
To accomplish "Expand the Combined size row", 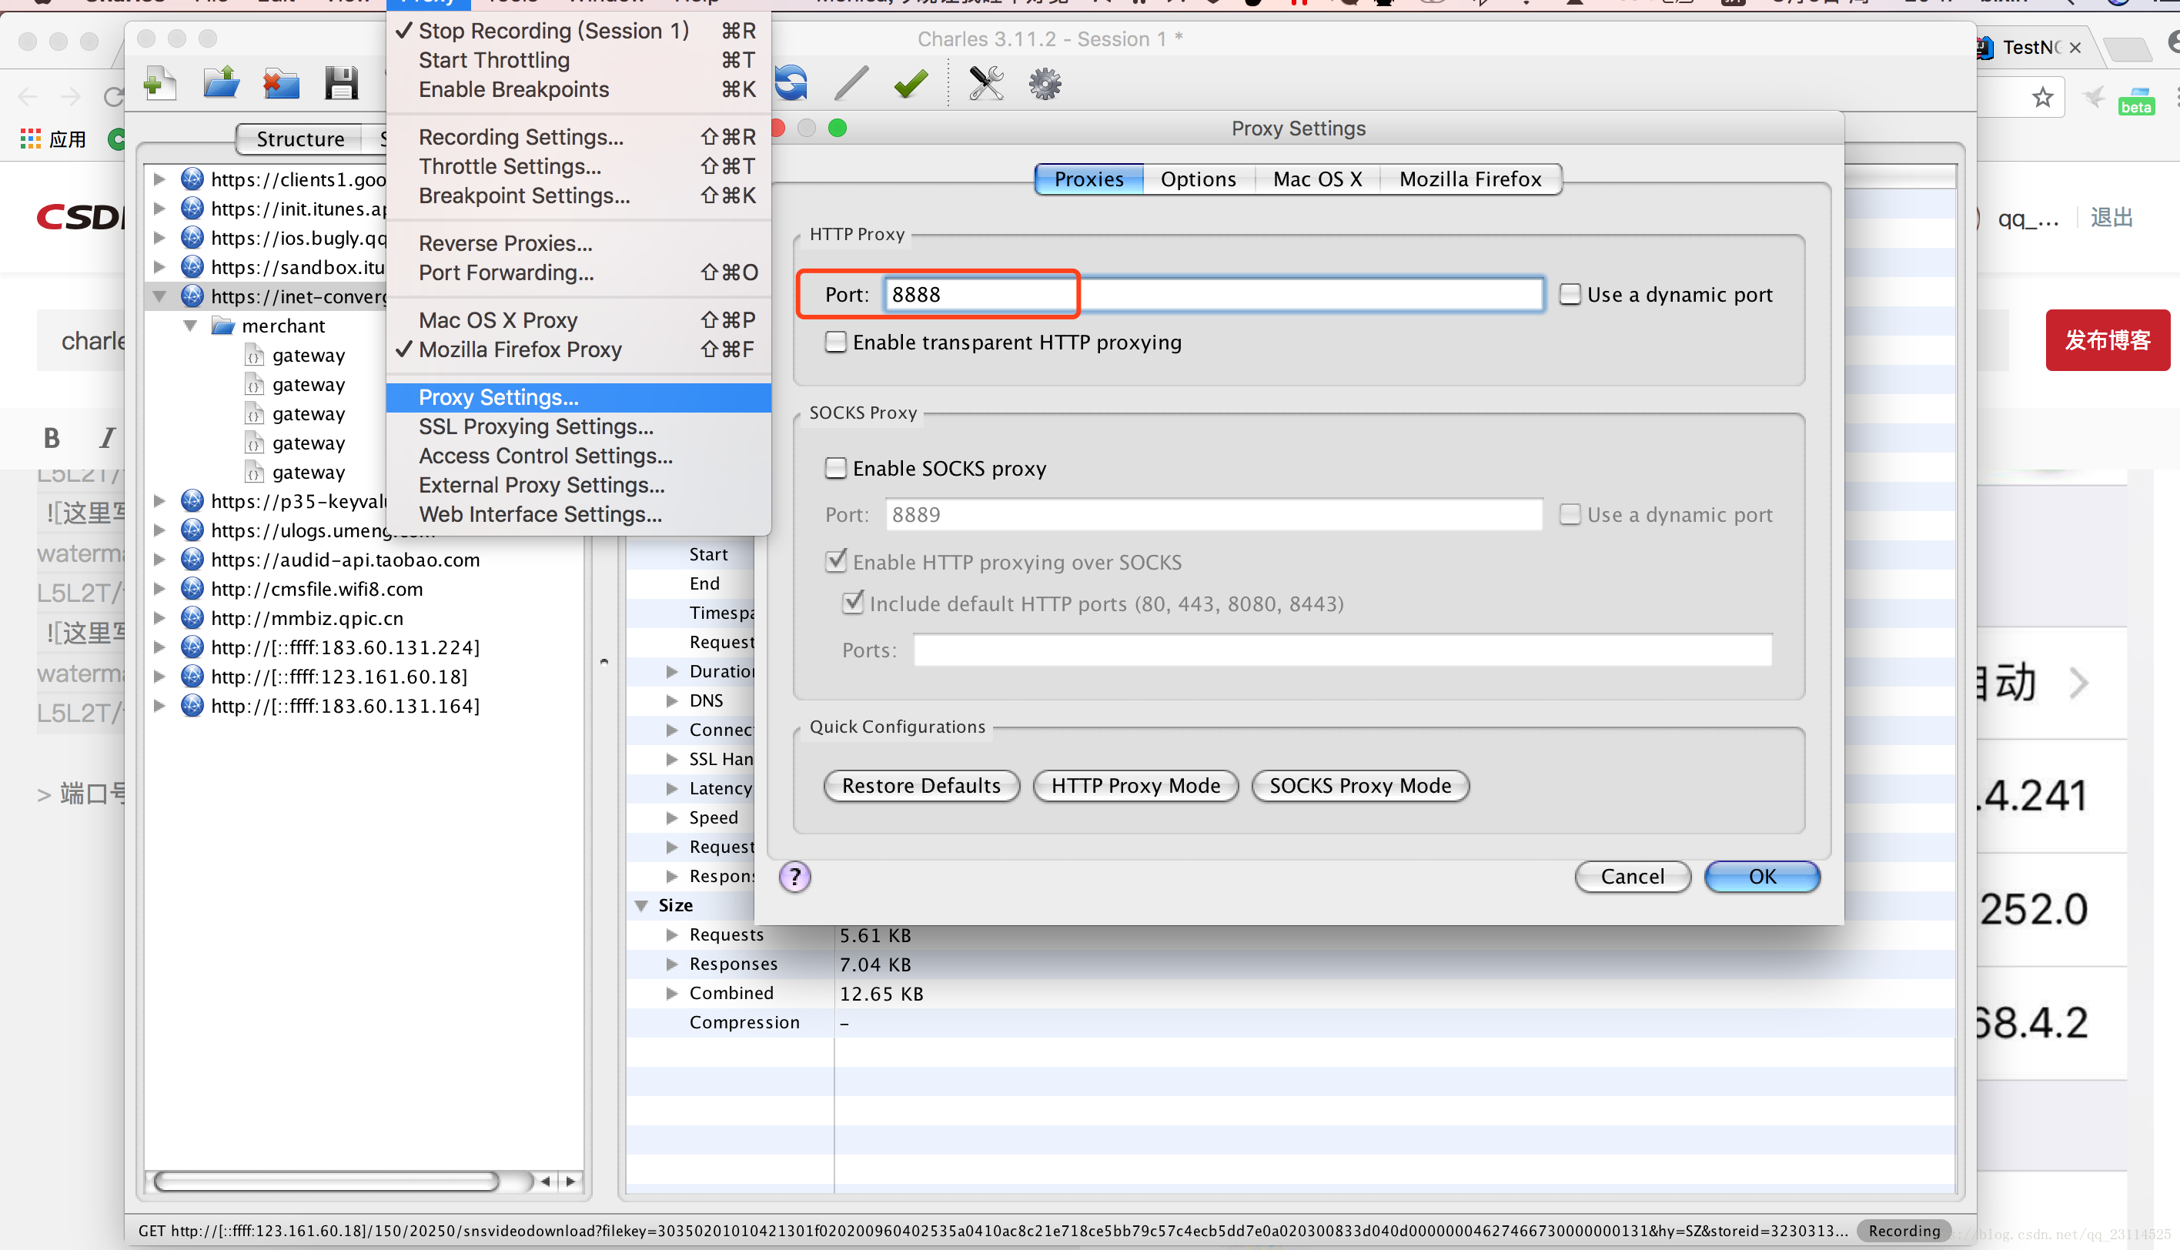I will coord(672,992).
